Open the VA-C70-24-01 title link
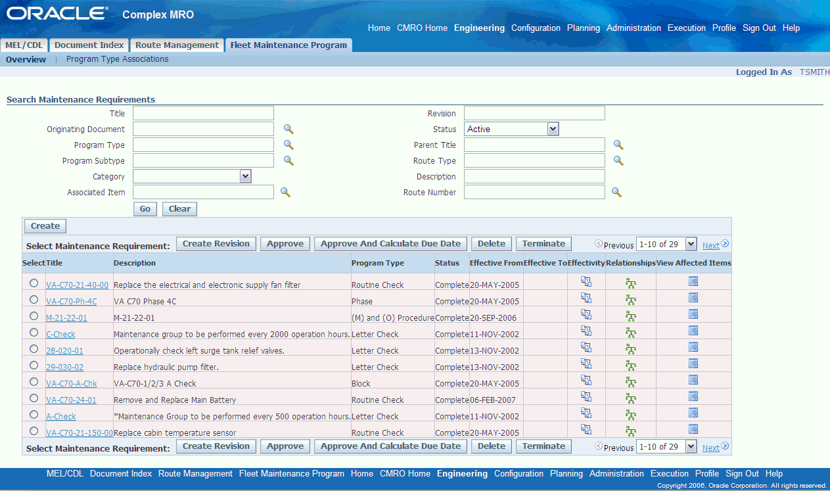 71,400
